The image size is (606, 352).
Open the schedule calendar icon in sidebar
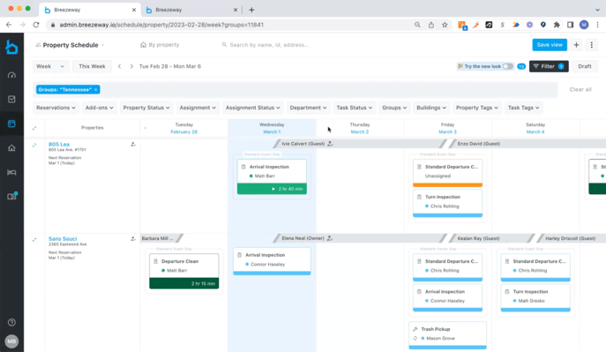click(x=11, y=124)
